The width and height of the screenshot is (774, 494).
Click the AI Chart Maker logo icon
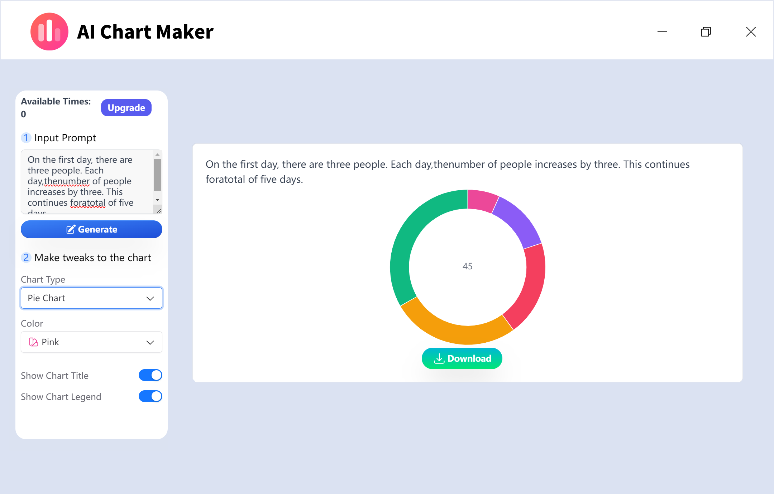49,31
